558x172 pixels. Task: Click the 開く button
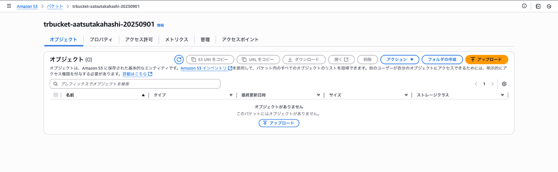click(x=342, y=60)
